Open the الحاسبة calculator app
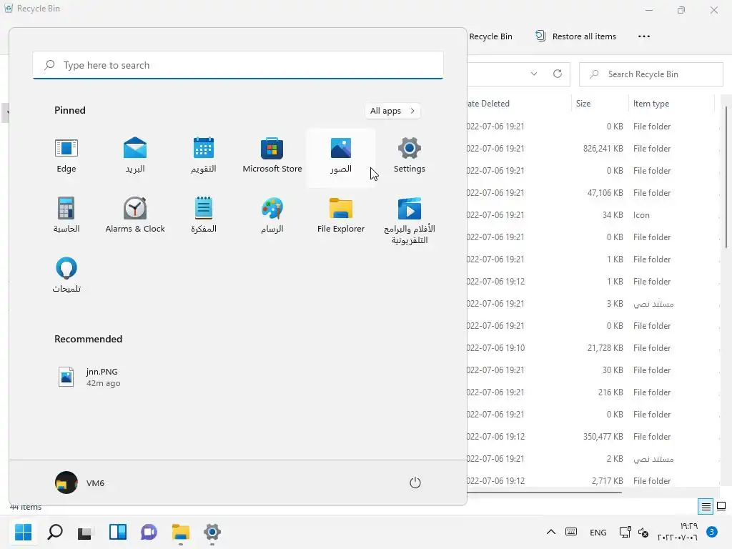Viewport: 732px width, 549px height. (x=66, y=216)
